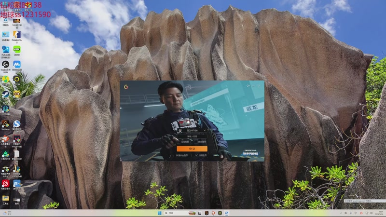
Task: Focus the password input field
Action: tap(192, 136)
